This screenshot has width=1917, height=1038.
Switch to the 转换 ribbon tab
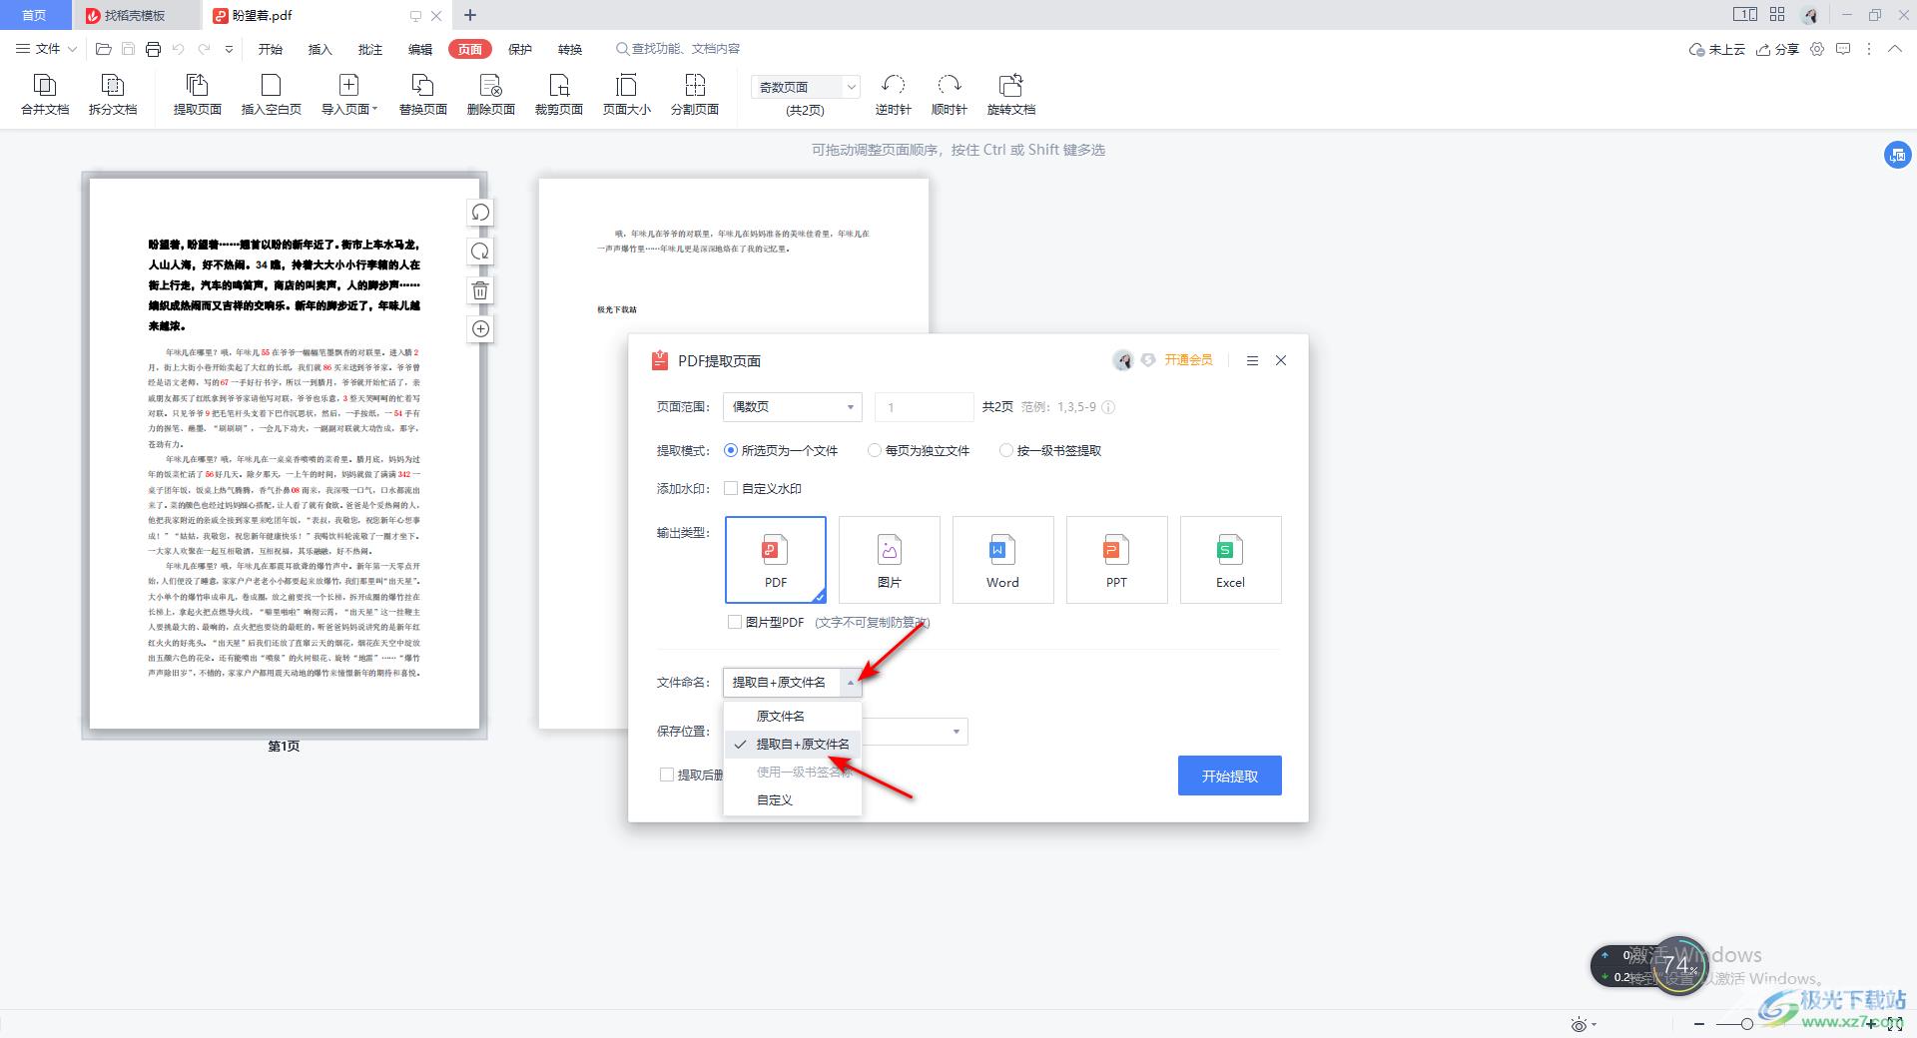(x=570, y=49)
